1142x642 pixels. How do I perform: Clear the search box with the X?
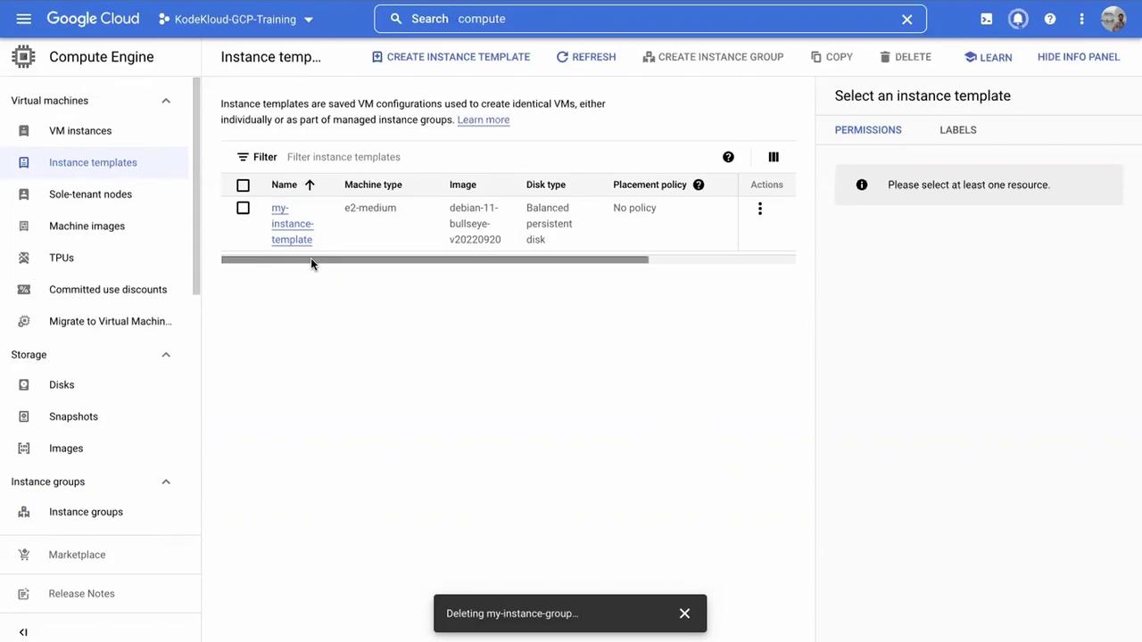pyautogui.click(x=906, y=19)
